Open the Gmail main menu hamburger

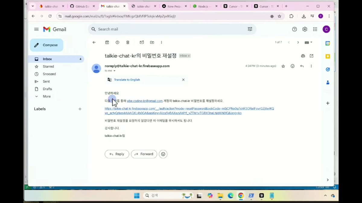tap(37, 29)
